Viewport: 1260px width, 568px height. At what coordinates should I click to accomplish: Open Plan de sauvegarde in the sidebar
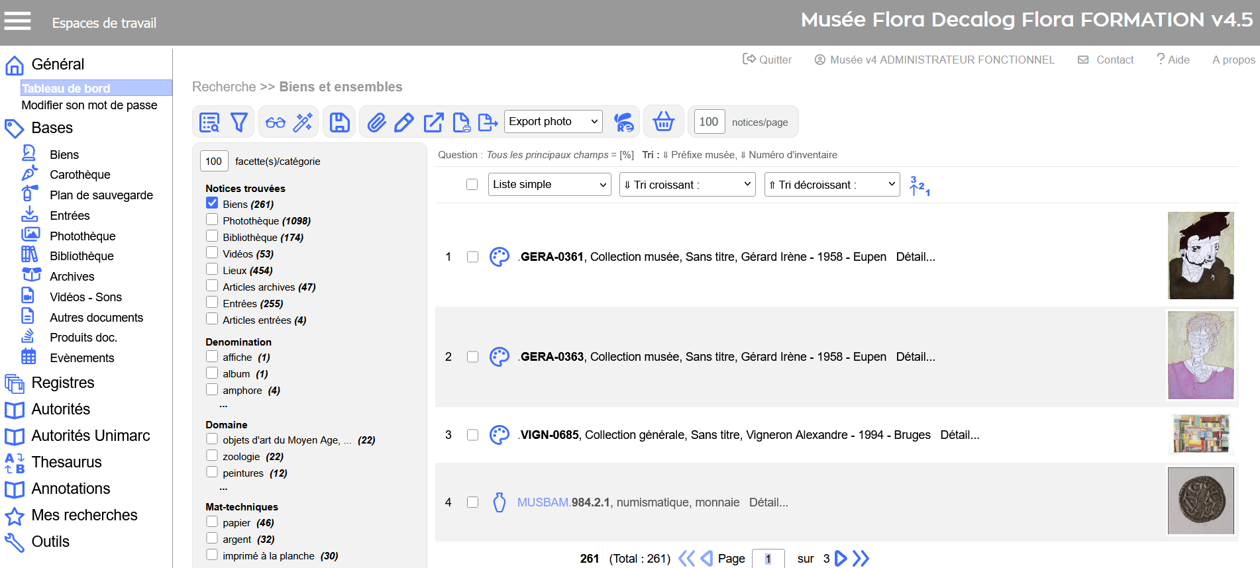[101, 195]
